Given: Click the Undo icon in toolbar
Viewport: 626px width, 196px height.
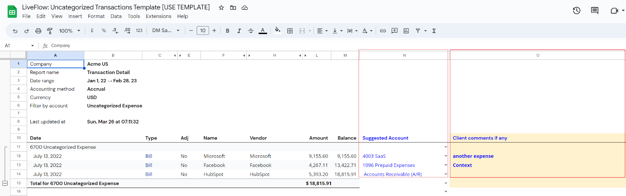Looking at the screenshot, I should [x=15, y=31].
